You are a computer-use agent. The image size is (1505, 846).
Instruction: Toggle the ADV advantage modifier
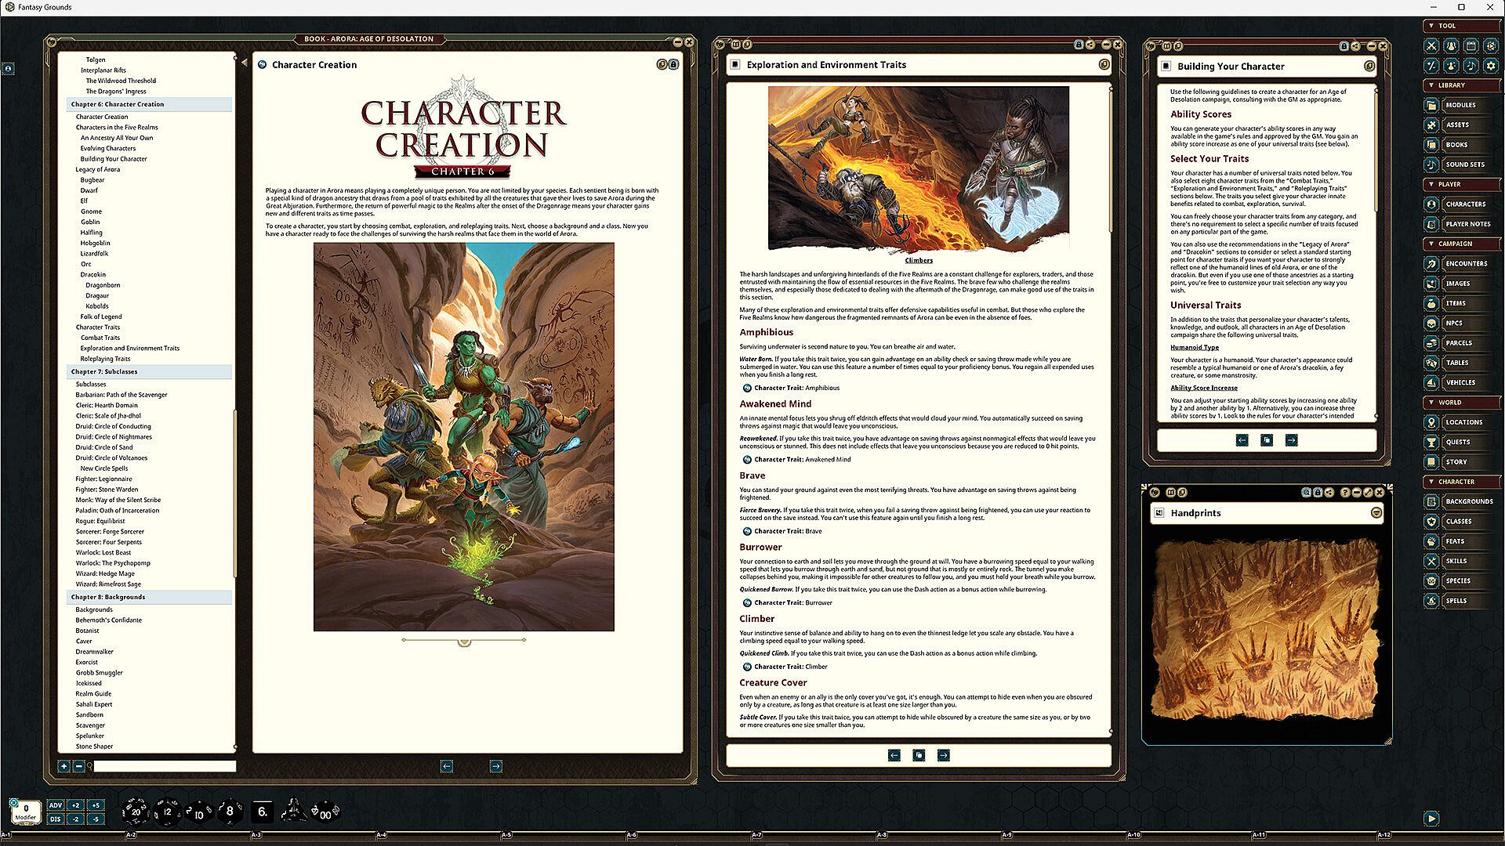pos(55,805)
